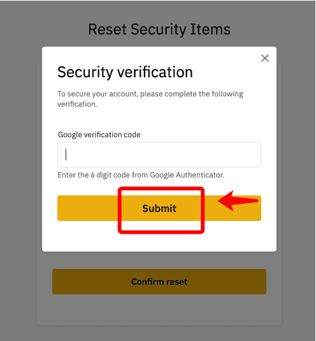Screen dimensions: 316x341
Task: Click the 6 digit code helper text
Action: (141, 175)
